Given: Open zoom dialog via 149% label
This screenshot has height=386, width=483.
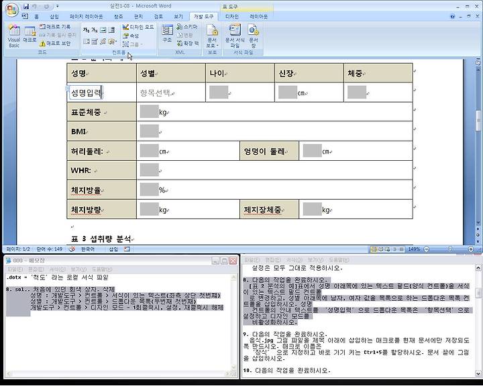Looking at the screenshot, I should (414, 249).
